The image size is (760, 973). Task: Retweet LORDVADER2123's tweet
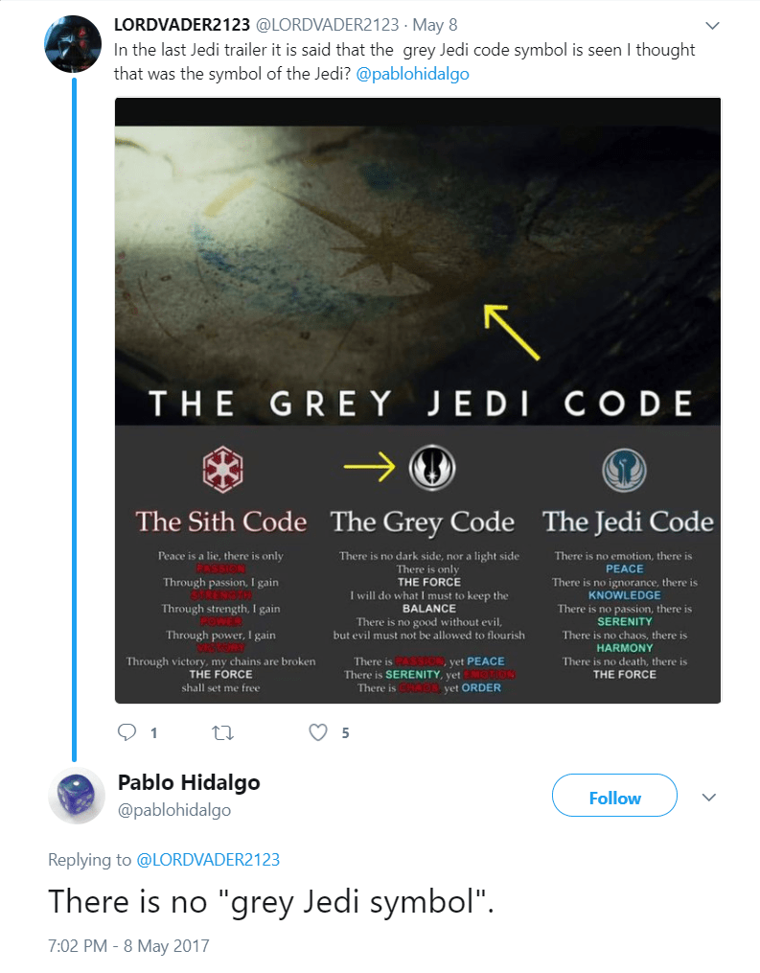point(224,731)
